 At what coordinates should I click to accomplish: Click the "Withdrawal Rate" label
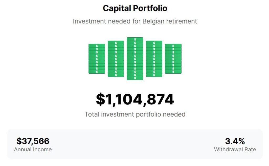coord(235,150)
